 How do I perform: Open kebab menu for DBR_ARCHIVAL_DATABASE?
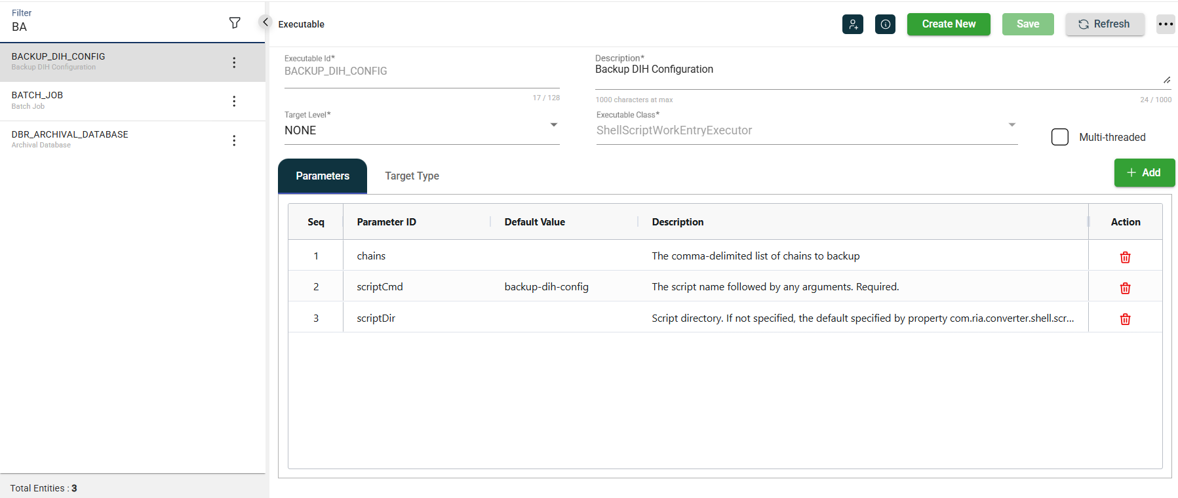[x=234, y=140]
